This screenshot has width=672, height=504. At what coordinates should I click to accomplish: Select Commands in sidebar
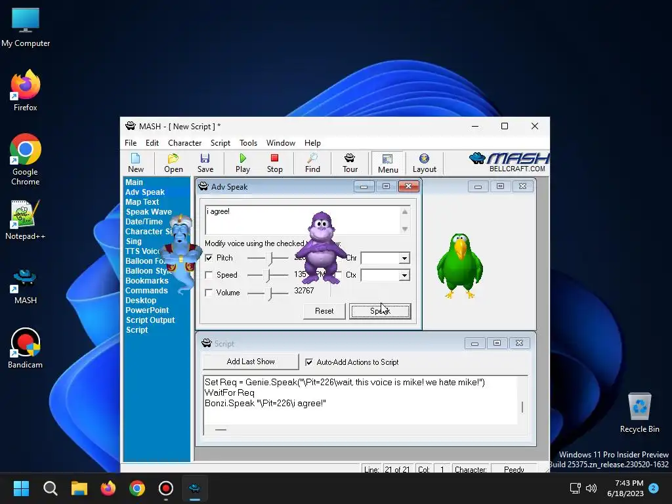pos(146,291)
